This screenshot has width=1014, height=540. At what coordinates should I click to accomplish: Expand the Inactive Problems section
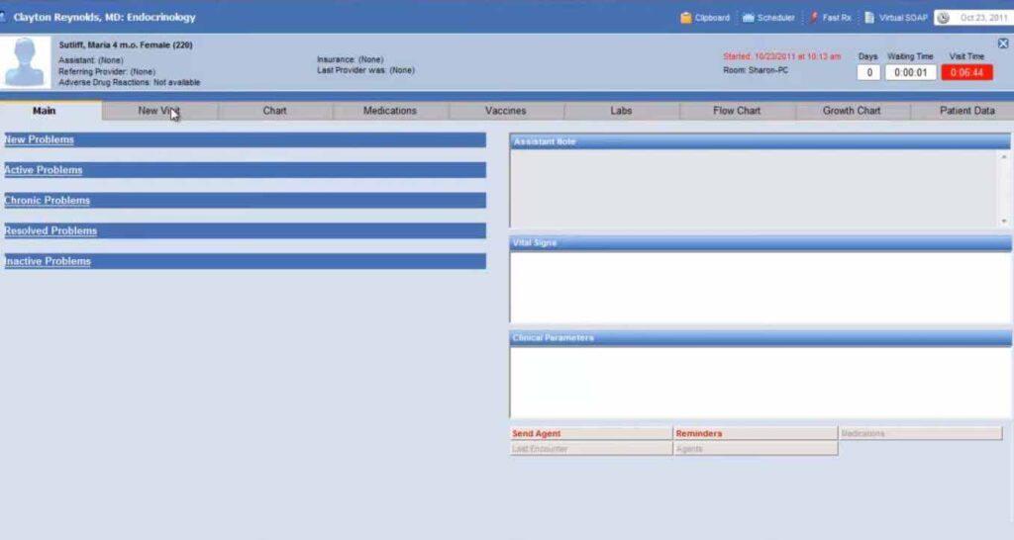(x=246, y=261)
